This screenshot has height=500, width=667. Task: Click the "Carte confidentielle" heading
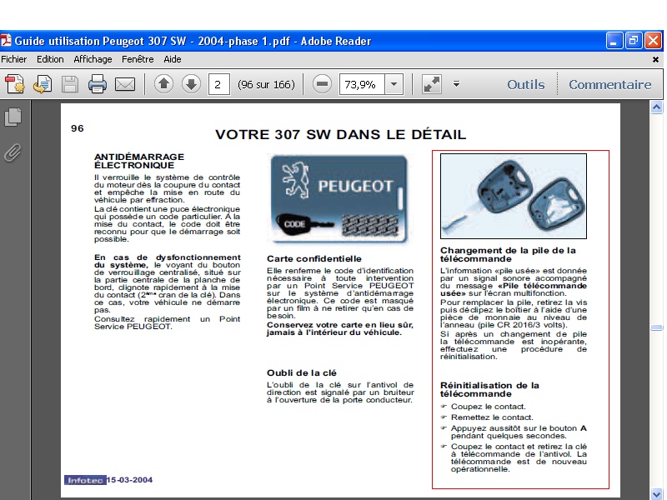tap(314, 258)
